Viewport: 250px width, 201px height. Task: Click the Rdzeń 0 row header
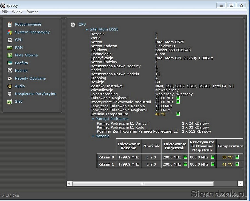pos(106,157)
